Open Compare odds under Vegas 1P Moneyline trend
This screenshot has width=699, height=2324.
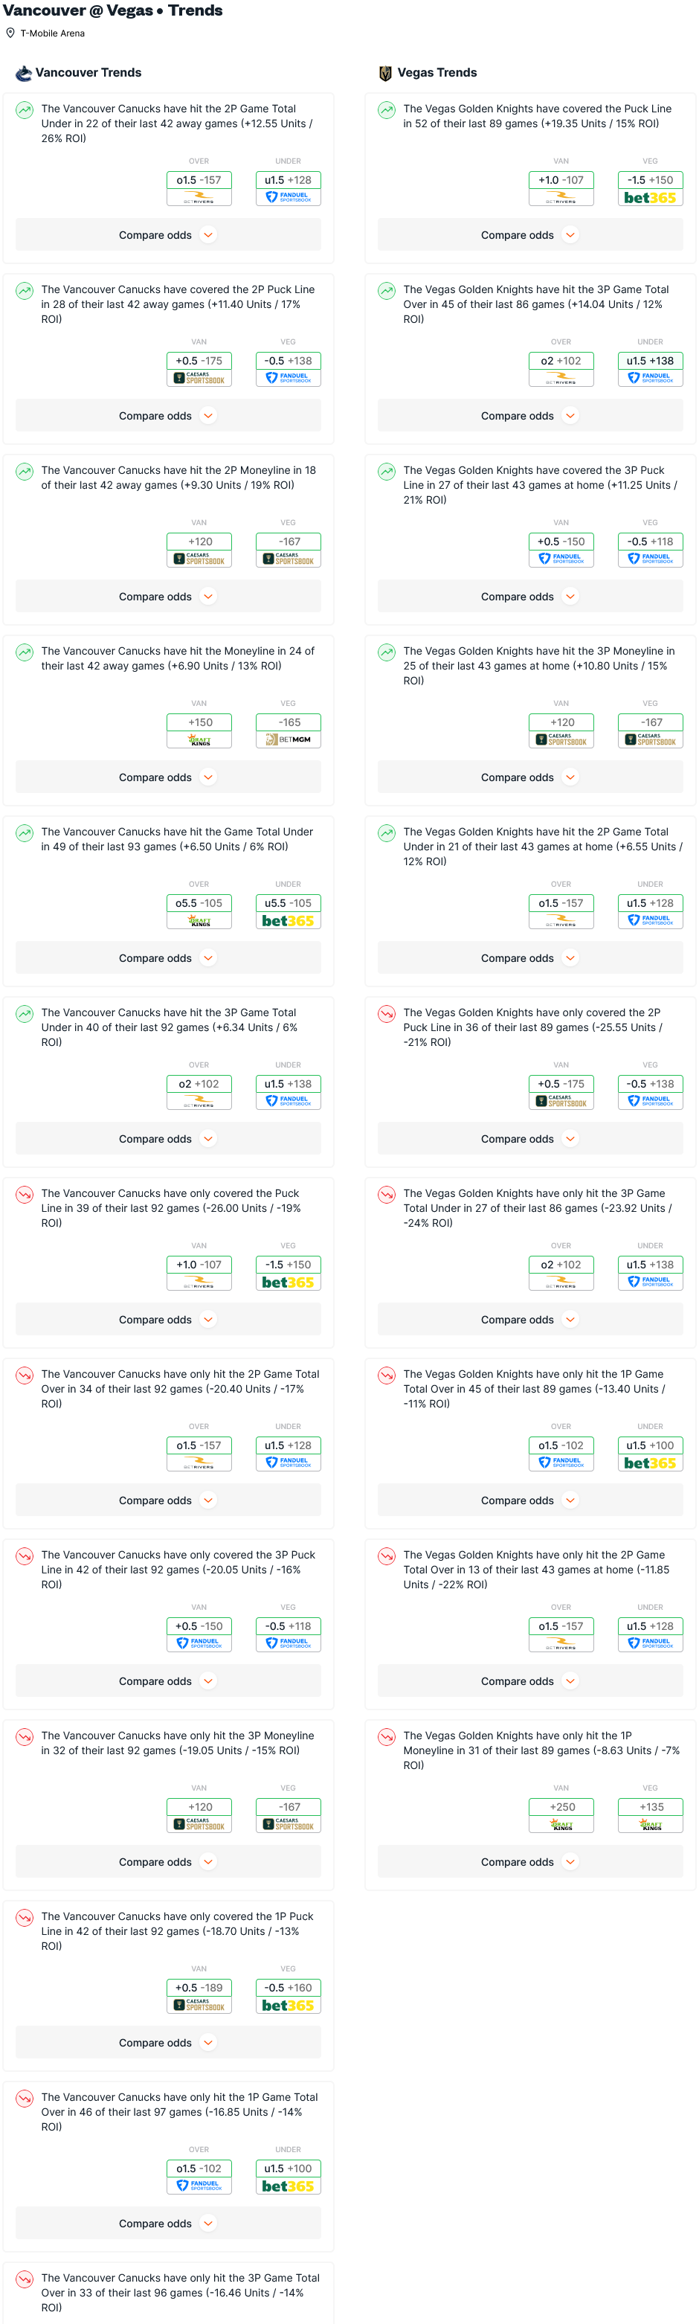click(529, 1862)
